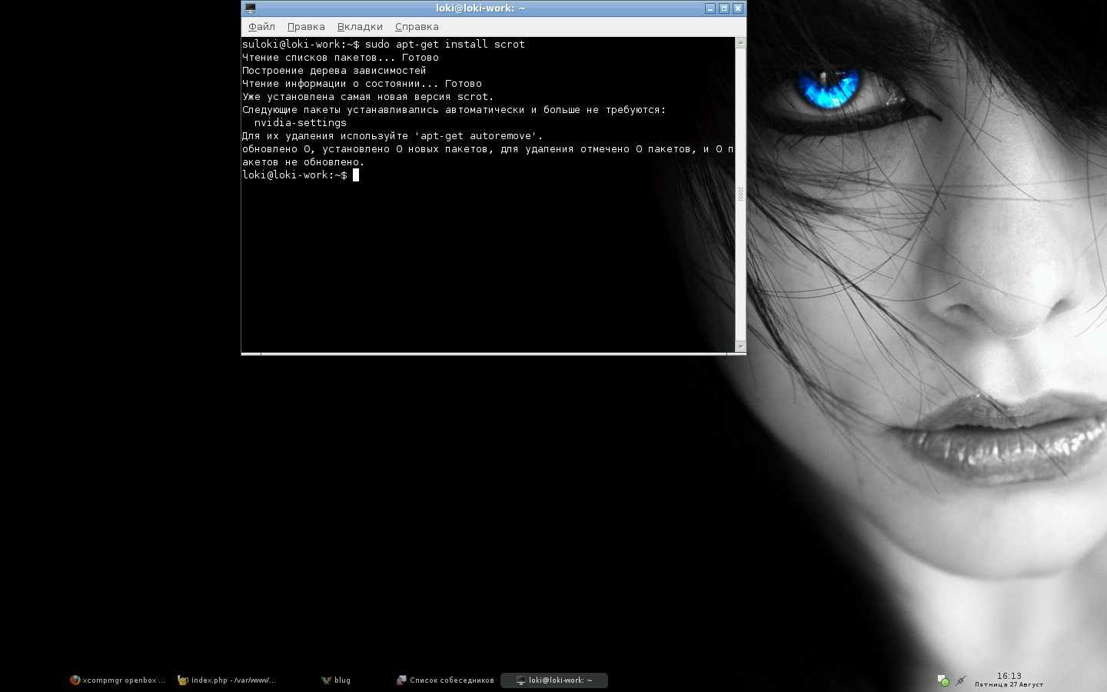Screen dimensions: 1107x692
Task: Minimize the terminal window
Action: coord(712,8)
